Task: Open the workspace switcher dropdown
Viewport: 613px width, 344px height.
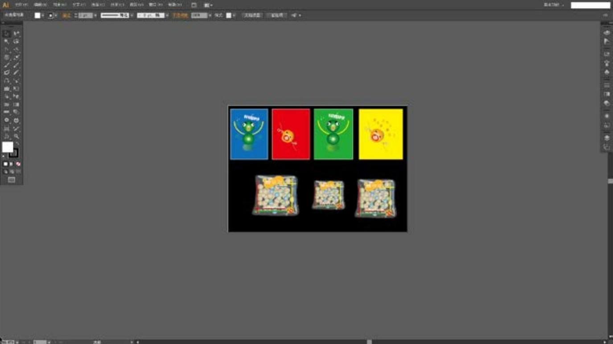Action: [x=554, y=5]
